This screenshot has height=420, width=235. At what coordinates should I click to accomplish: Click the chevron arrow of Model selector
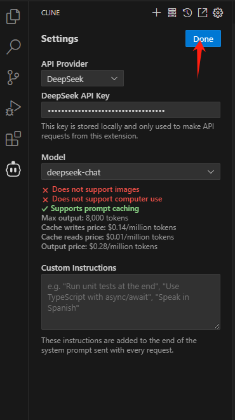tap(211, 172)
